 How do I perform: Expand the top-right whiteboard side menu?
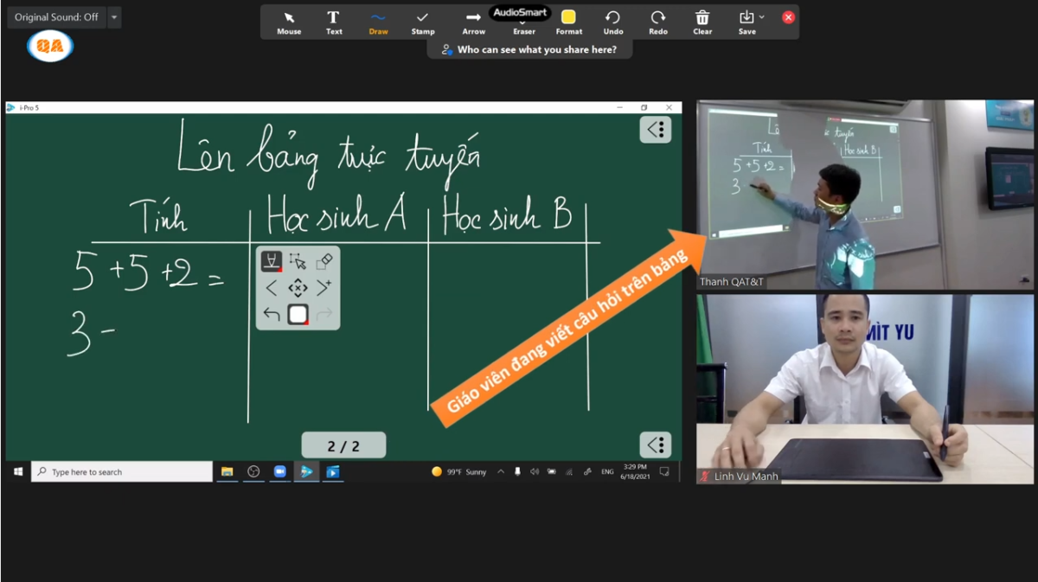pyautogui.click(x=656, y=130)
